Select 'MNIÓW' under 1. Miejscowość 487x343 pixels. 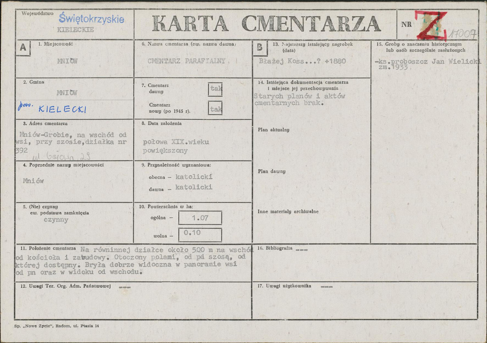tap(67, 61)
